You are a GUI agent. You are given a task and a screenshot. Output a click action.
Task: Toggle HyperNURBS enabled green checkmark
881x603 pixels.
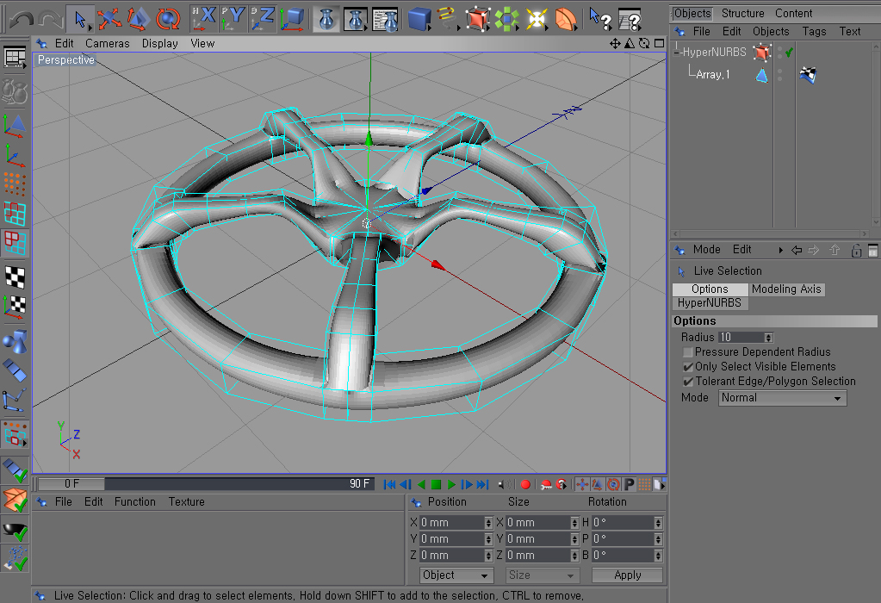(790, 53)
